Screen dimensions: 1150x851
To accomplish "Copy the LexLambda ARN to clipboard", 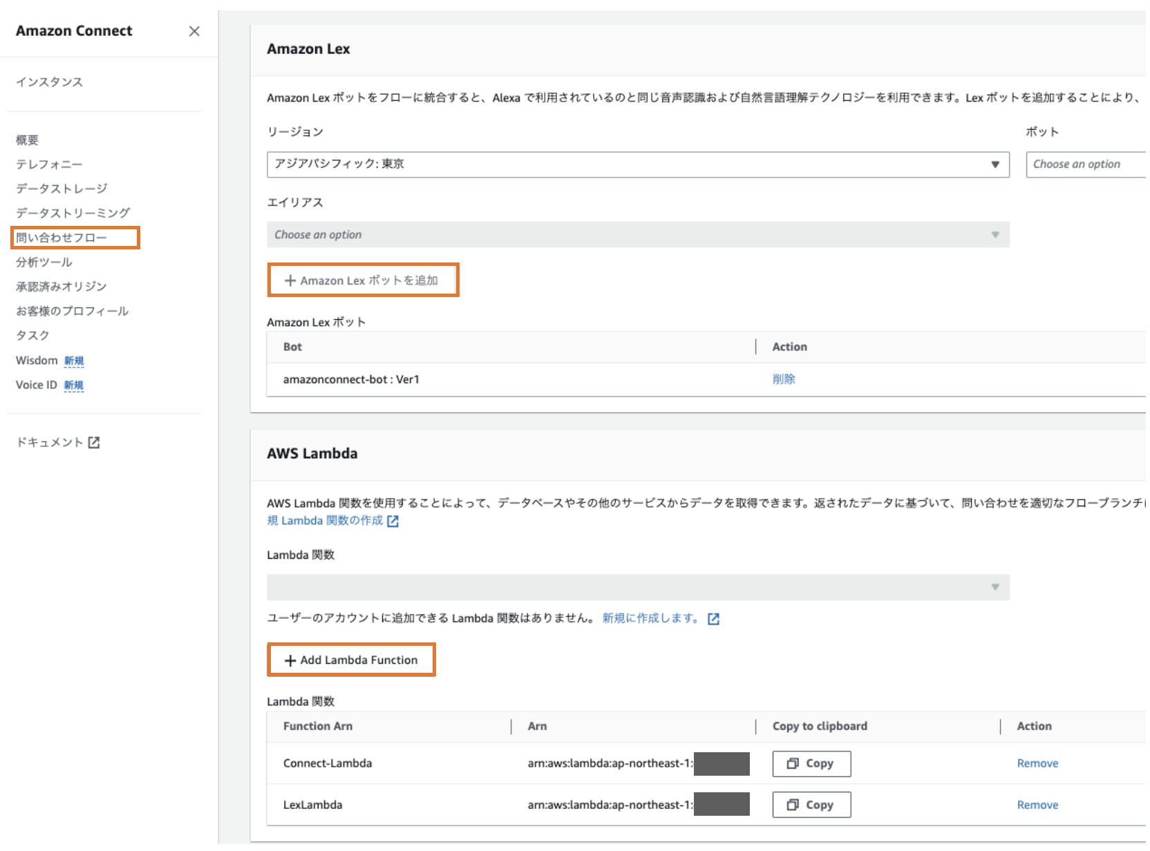I will click(811, 804).
